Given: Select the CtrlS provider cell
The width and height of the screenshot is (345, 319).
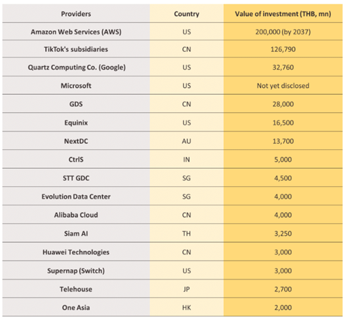Looking at the screenshot, I should (x=76, y=159).
